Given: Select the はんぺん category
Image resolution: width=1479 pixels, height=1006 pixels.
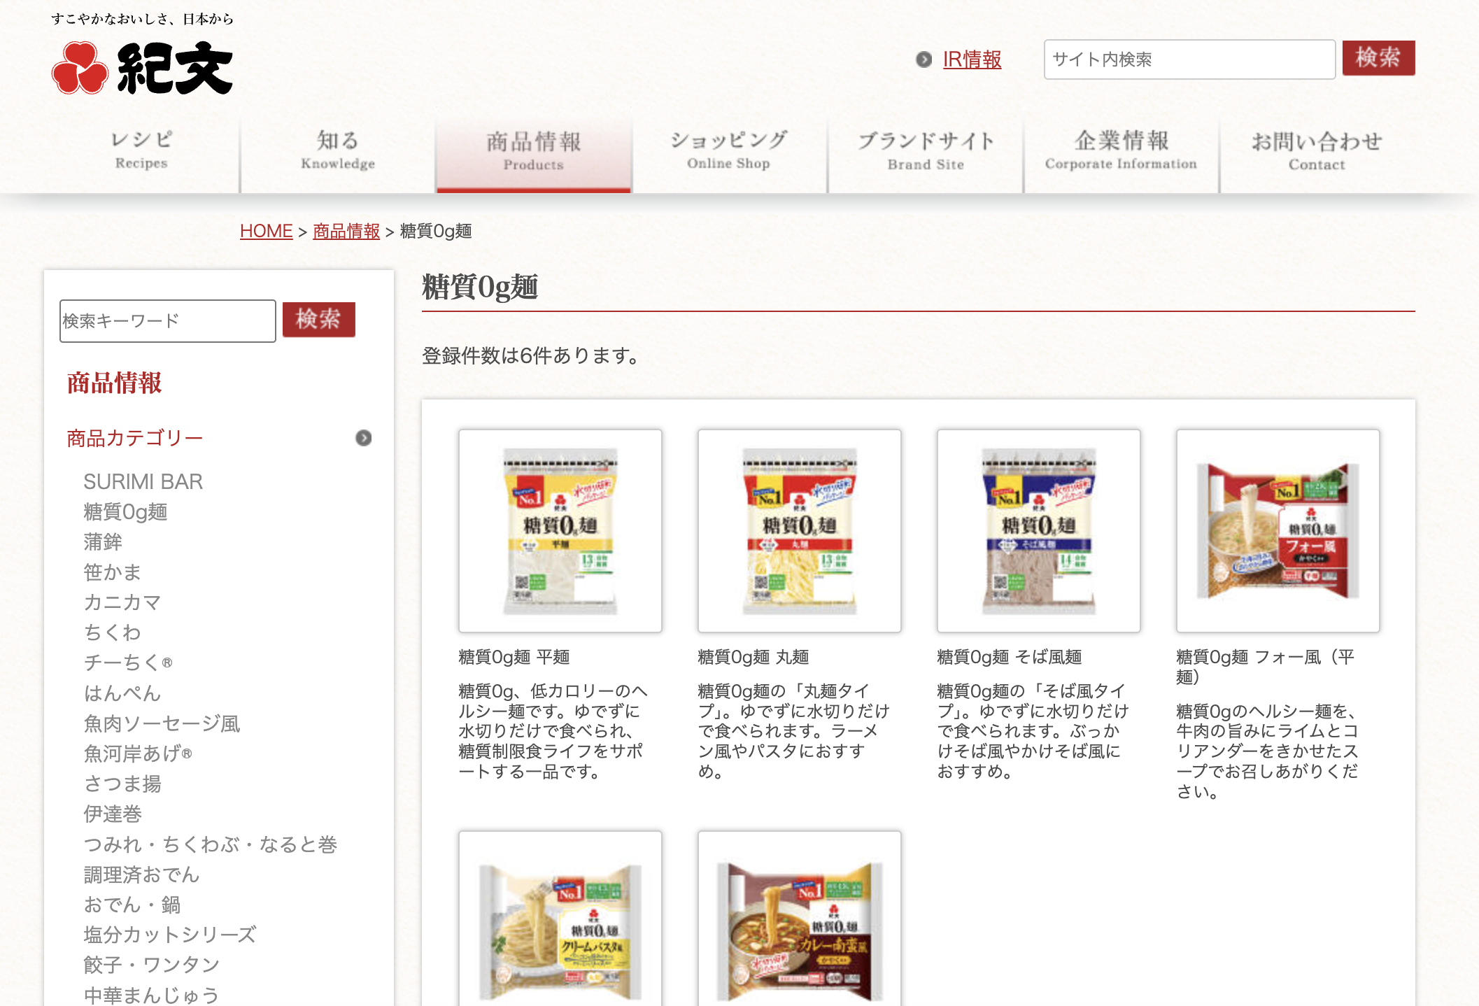Looking at the screenshot, I should (122, 693).
